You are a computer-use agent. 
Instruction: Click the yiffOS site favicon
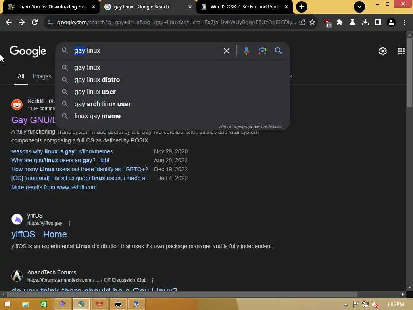tap(17, 219)
